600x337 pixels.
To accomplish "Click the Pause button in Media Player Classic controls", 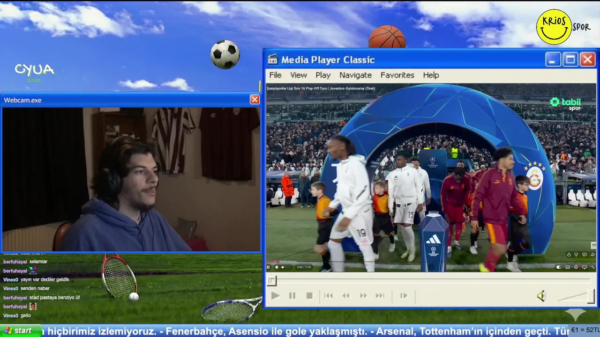I will [x=292, y=296].
